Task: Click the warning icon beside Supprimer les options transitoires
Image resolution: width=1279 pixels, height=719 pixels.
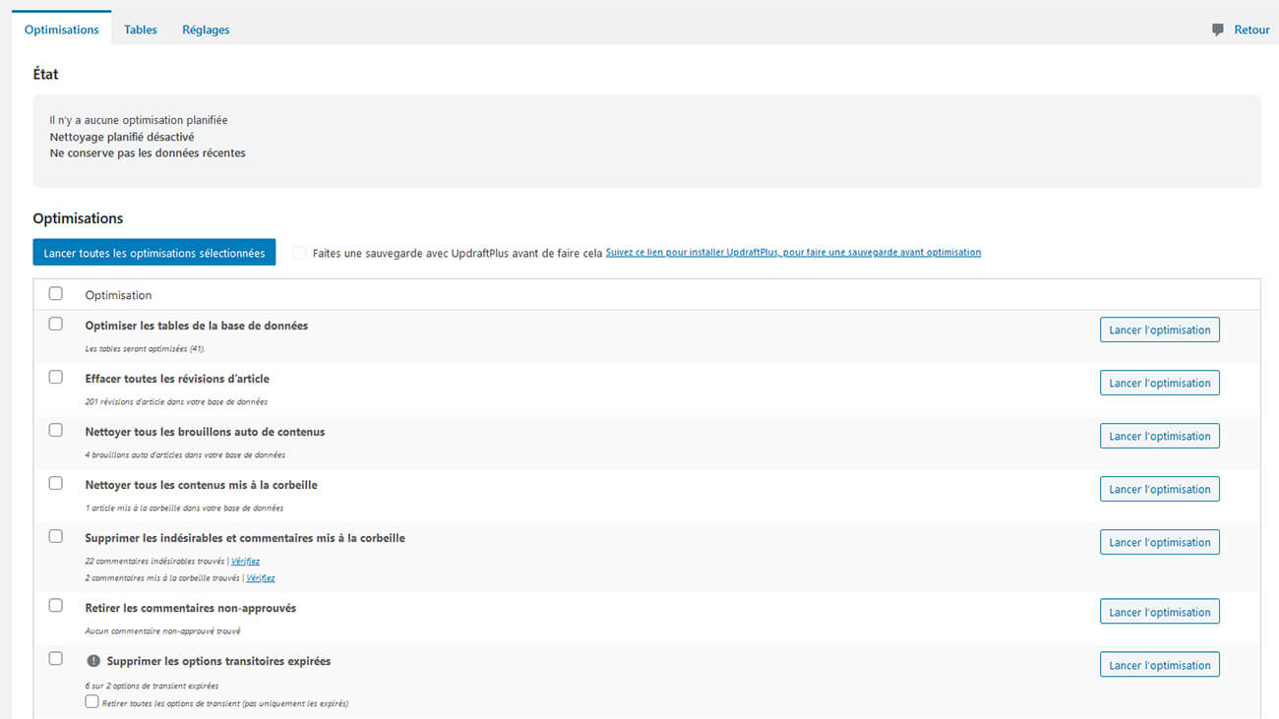Action: coord(93,662)
